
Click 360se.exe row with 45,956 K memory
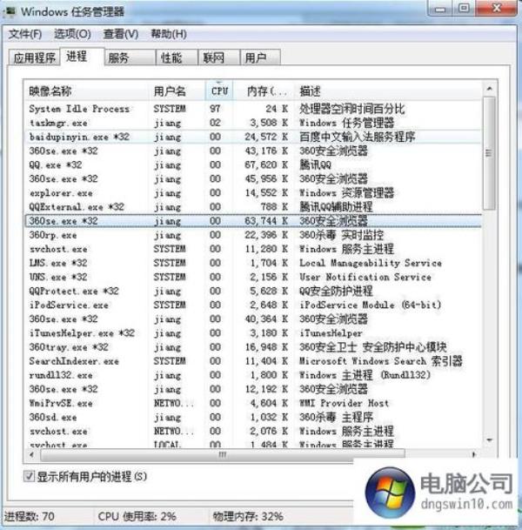point(253,178)
